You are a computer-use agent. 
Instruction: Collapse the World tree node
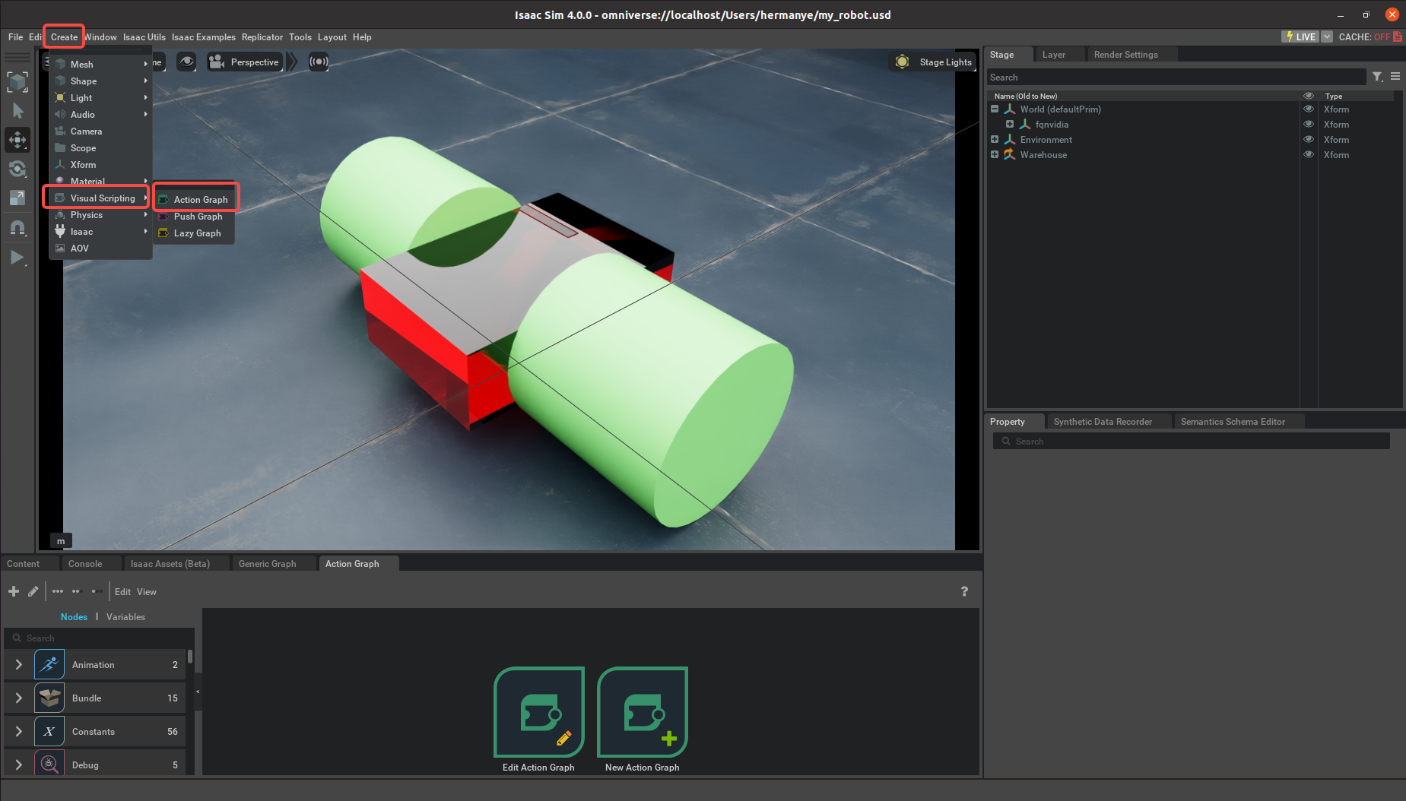995,109
